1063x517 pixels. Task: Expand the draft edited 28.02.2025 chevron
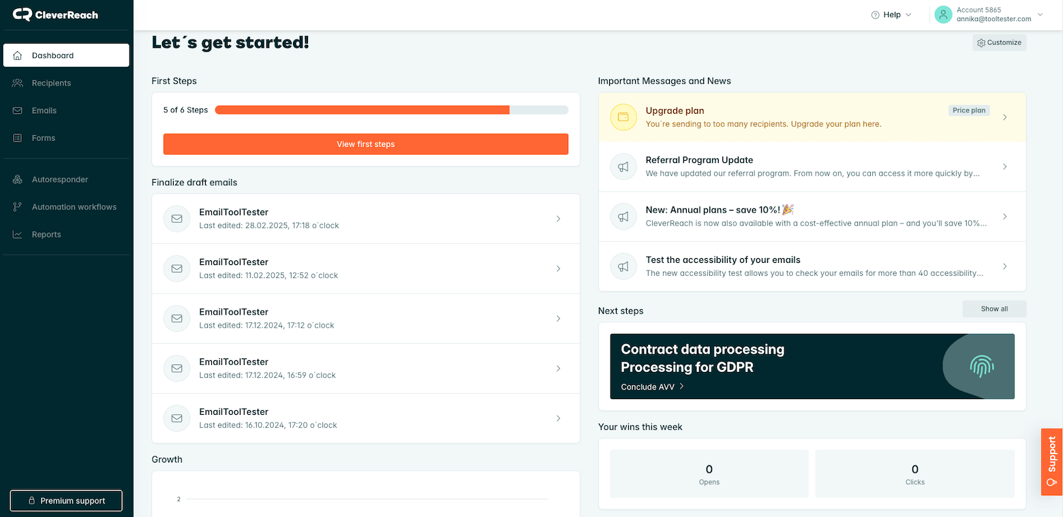pyautogui.click(x=558, y=218)
